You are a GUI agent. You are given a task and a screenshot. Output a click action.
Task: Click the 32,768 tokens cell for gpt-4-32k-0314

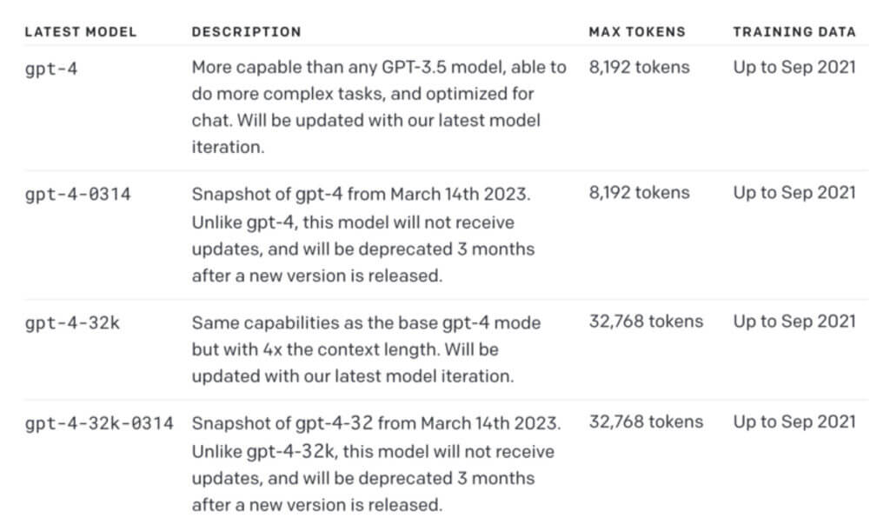point(646,422)
